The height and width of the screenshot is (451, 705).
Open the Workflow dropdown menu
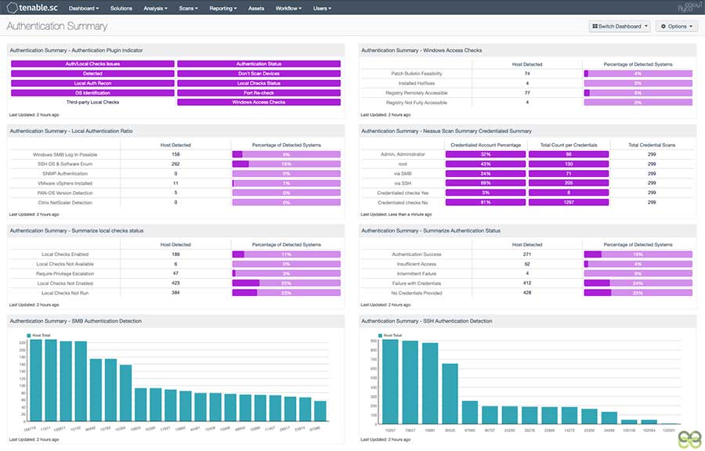coord(291,9)
